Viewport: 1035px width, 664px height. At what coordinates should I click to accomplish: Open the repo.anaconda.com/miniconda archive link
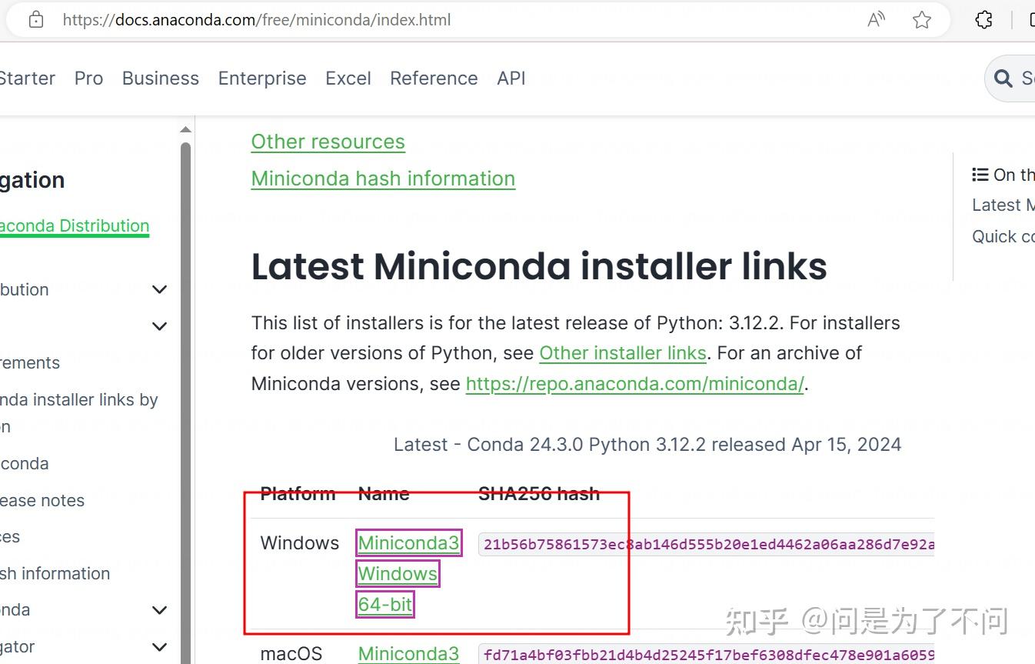click(x=634, y=383)
